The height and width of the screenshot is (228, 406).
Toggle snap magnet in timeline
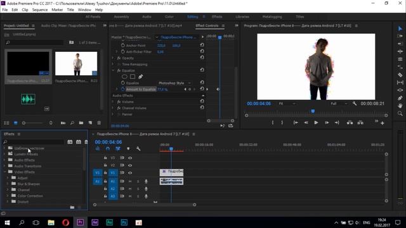pyautogui.click(x=108, y=149)
